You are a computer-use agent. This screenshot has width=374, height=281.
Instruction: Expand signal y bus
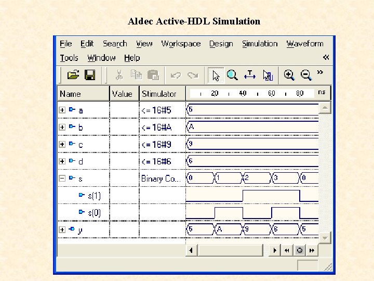(62, 229)
